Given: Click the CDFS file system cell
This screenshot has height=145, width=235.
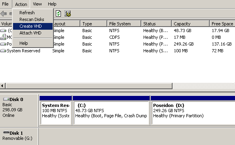Looking at the screenshot, I should coord(114,37).
